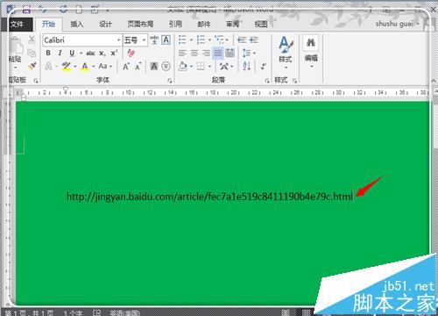Screen dimensions: 438x316
Task: Apply paragraph shading paint bucket
Action: 183,67
